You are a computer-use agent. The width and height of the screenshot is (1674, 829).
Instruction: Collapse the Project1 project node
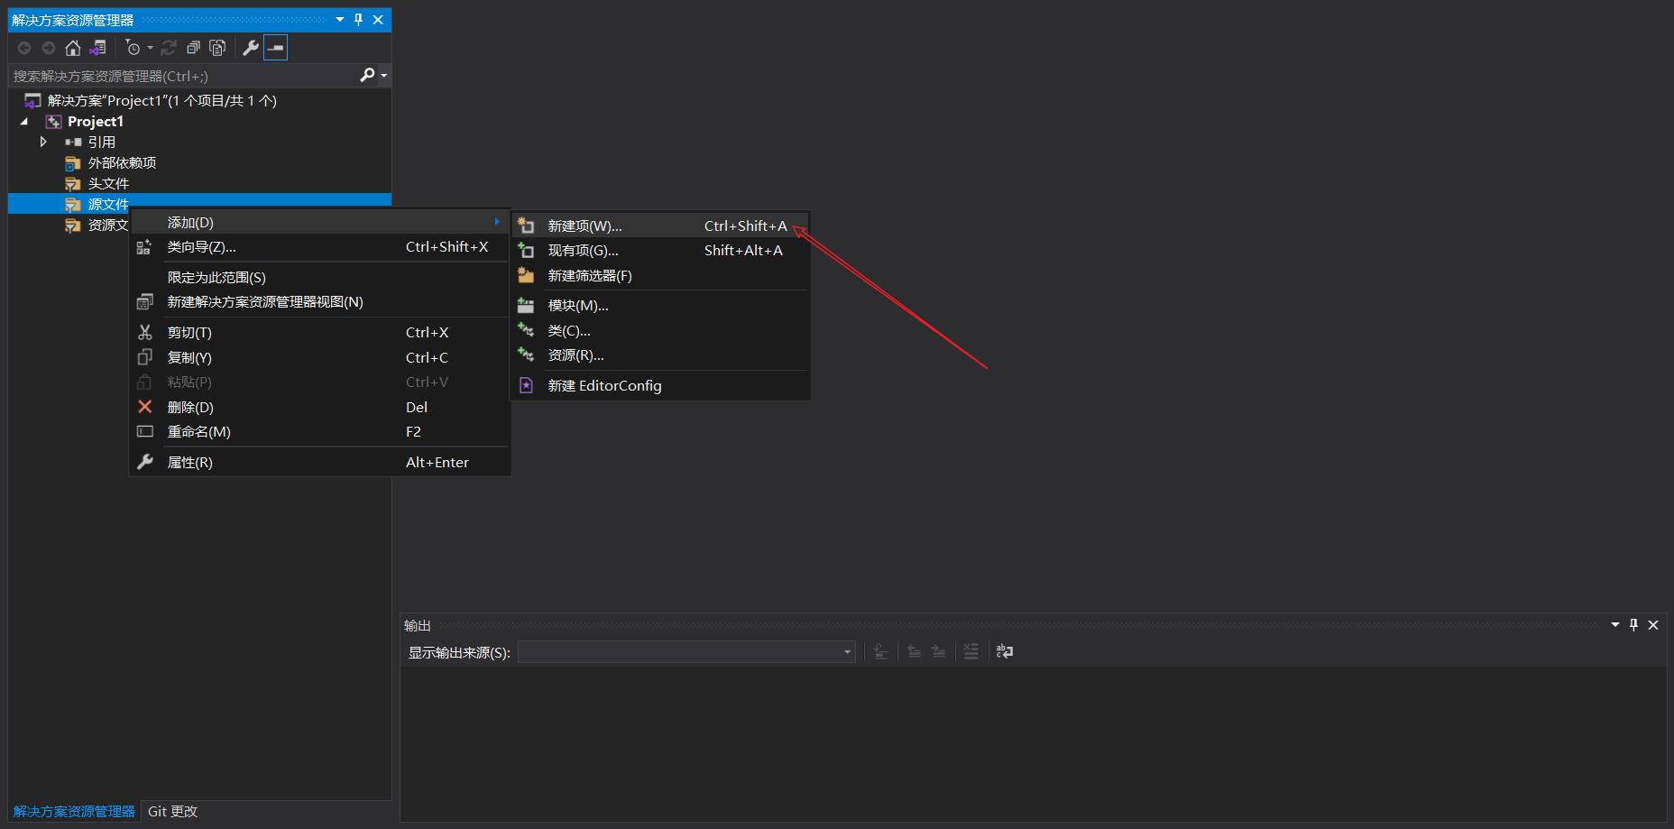(24, 121)
